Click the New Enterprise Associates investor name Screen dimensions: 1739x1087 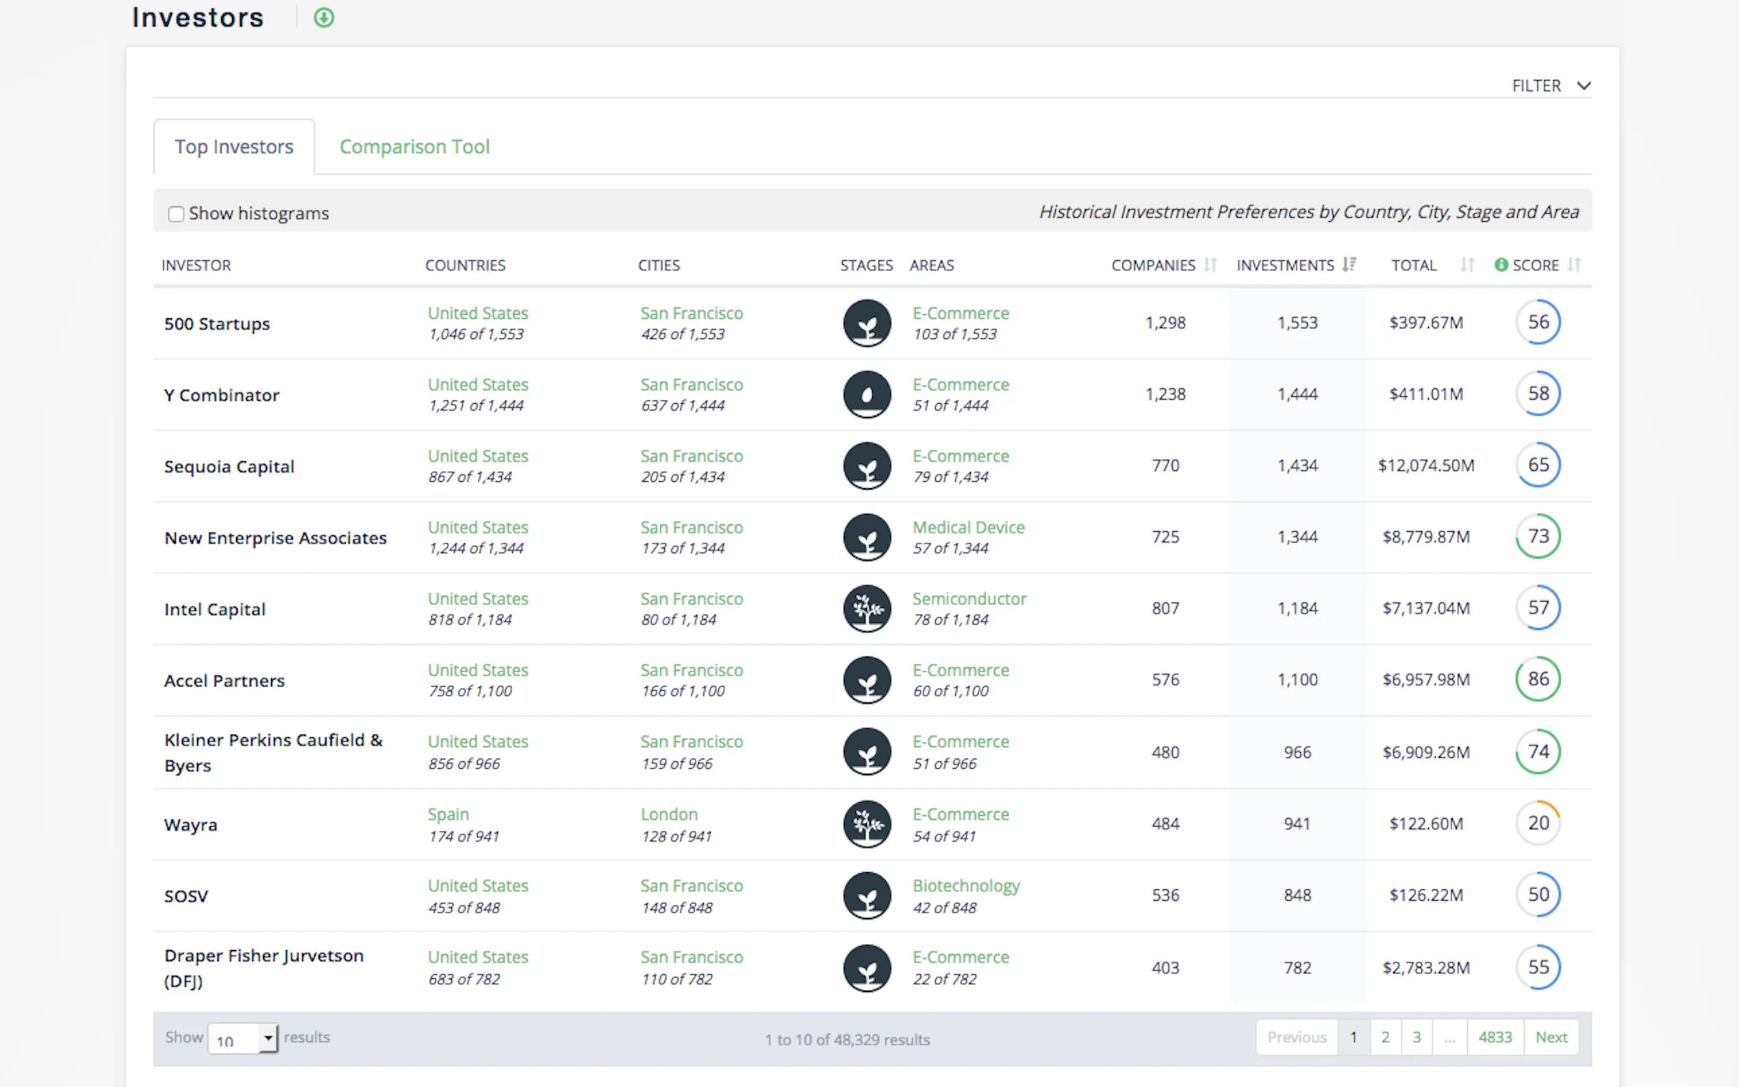(x=275, y=538)
